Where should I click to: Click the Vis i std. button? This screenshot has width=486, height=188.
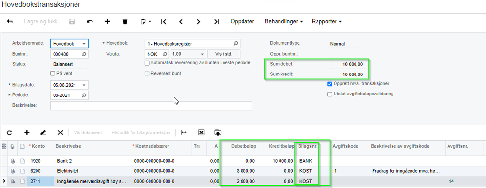224,54
